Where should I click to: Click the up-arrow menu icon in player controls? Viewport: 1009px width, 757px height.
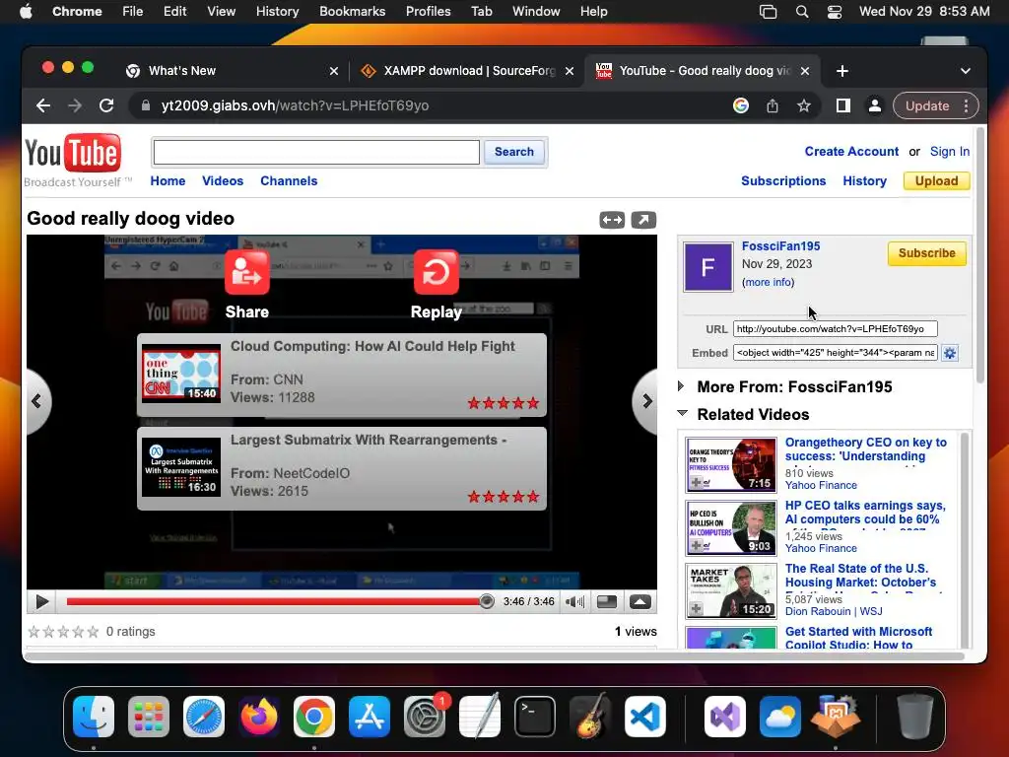[639, 602]
